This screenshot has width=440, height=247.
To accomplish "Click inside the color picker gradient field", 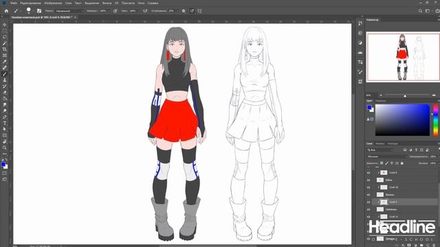I will tap(402, 120).
